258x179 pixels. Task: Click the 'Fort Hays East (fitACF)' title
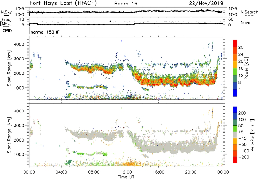(x=63, y=3)
